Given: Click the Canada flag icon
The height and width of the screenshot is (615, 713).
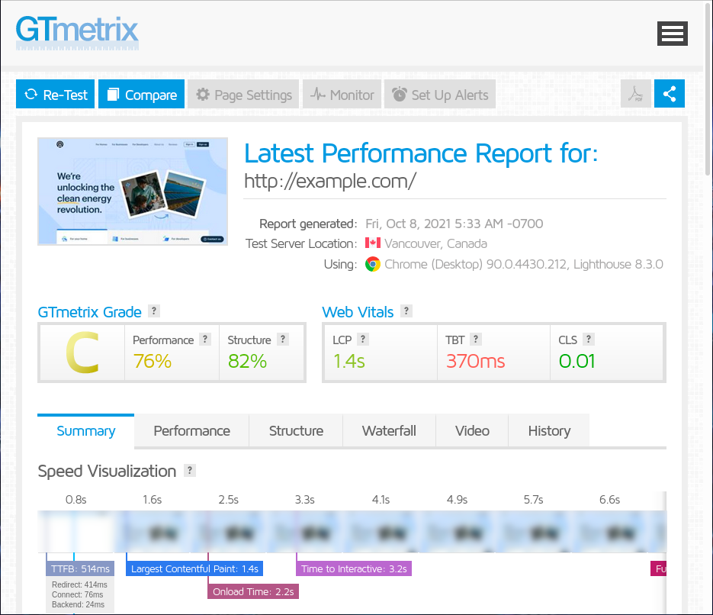Looking at the screenshot, I should click(373, 243).
